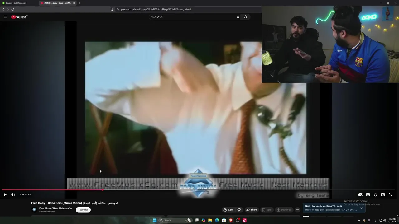Clear the YouTube search box text
This screenshot has height=224, width=399.
point(238,17)
